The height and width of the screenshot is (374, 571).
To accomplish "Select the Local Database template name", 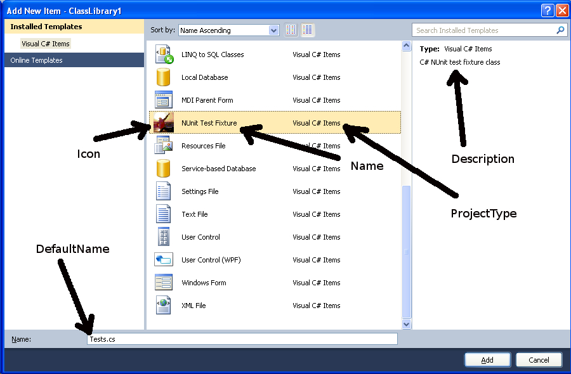I will tap(205, 77).
